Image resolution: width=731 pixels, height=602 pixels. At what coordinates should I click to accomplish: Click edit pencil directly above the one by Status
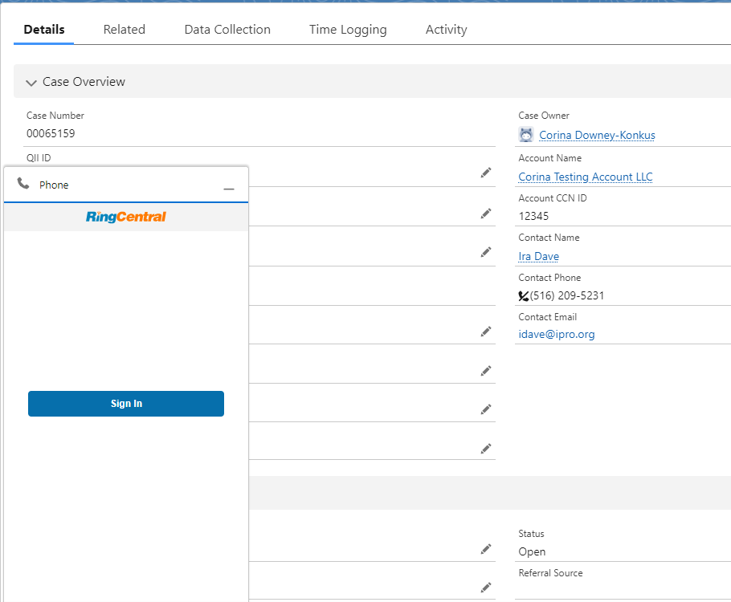pos(486,449)
